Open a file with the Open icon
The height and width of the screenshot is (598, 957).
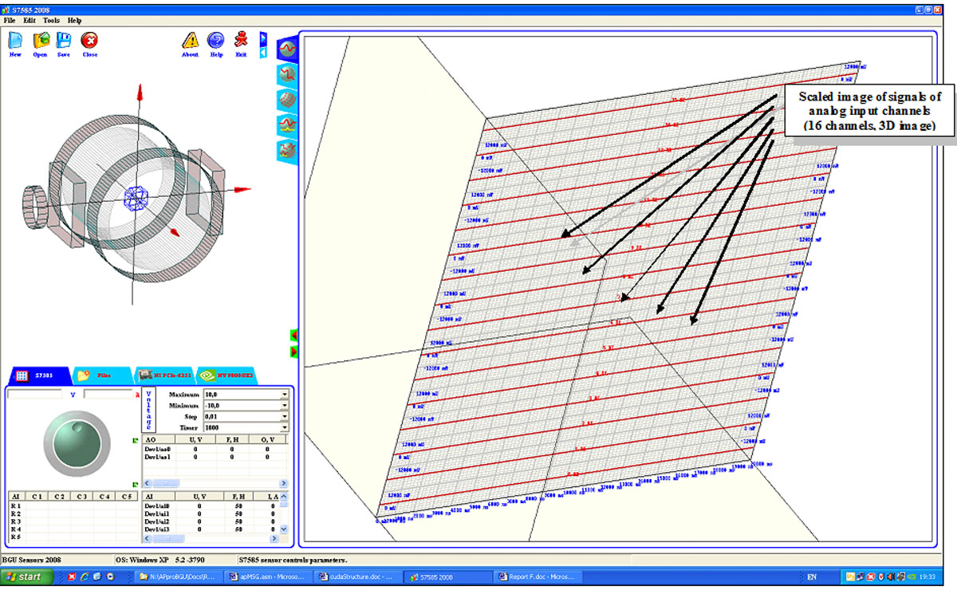pyautogui.click(x=40, y=41)
